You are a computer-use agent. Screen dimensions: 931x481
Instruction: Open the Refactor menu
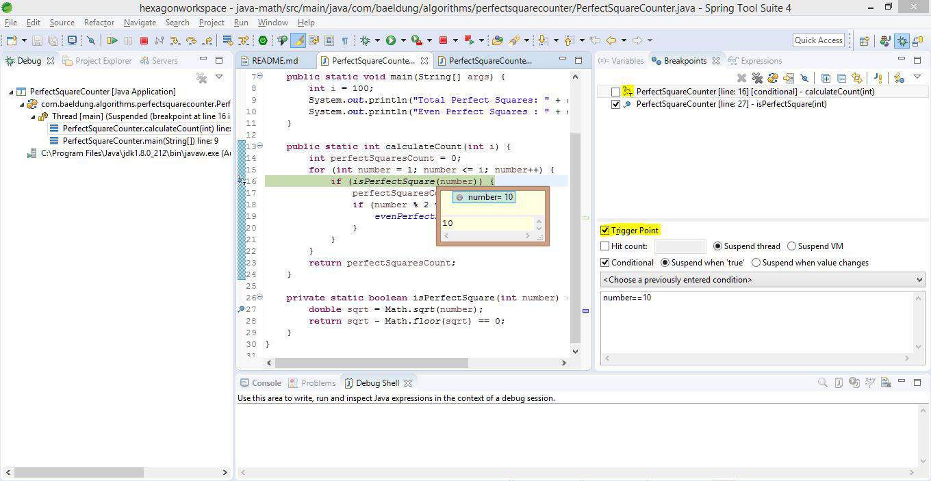[101, 22]
